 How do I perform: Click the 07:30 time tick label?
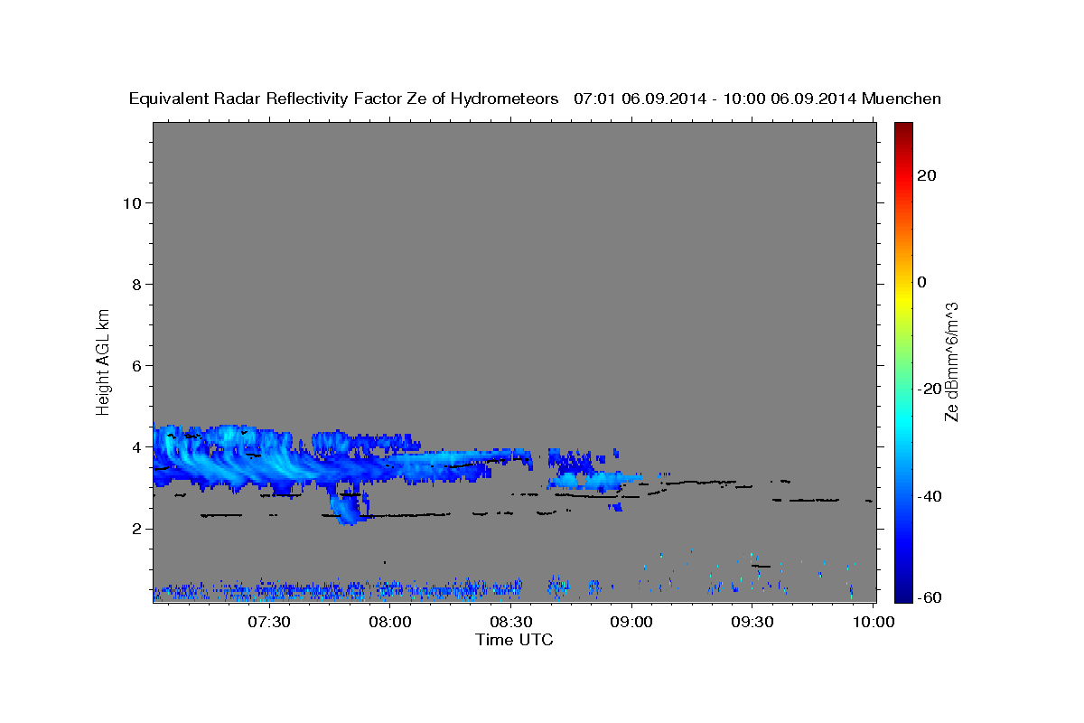click(268, 622)
